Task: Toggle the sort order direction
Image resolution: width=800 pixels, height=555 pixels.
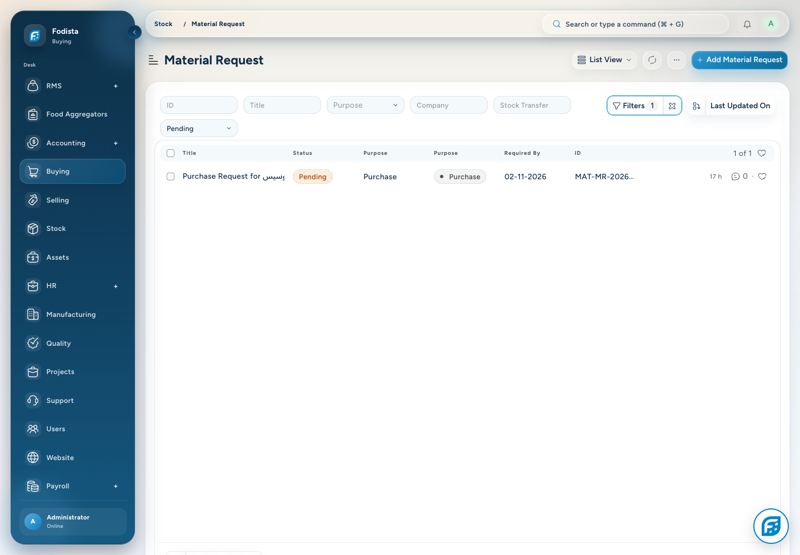Action: 697,105
